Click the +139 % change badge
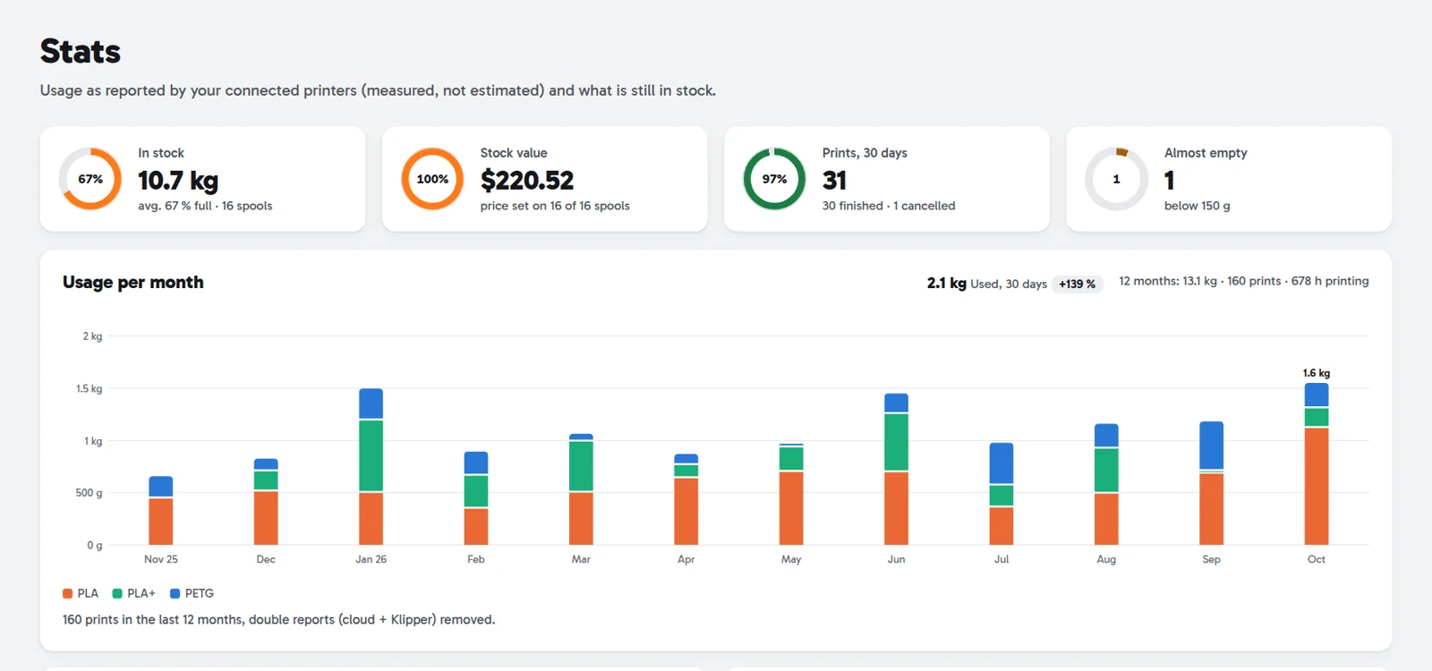The height and width of the screenshot is (671, 1432). [x=1077, y=284]
